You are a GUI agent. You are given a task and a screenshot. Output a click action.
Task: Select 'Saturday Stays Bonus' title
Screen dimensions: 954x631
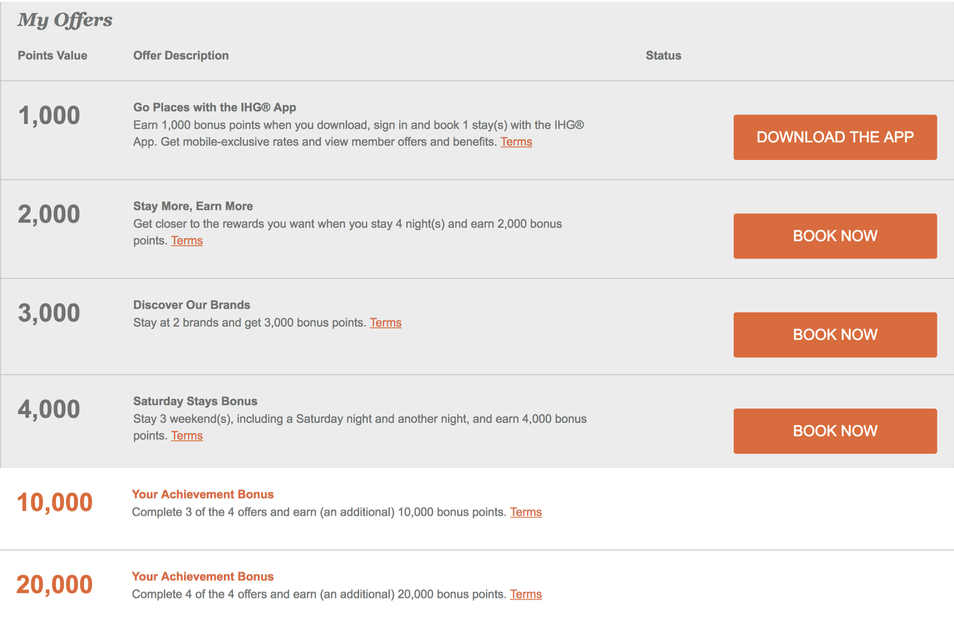point(195,401)
